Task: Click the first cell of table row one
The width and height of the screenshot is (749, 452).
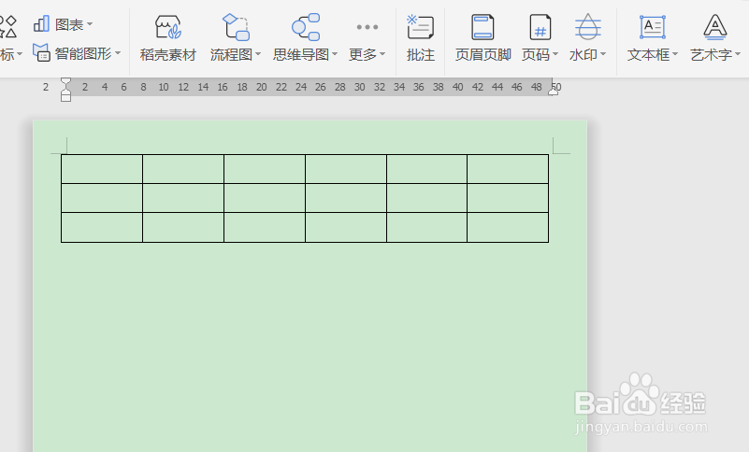Action: point(102,169)
